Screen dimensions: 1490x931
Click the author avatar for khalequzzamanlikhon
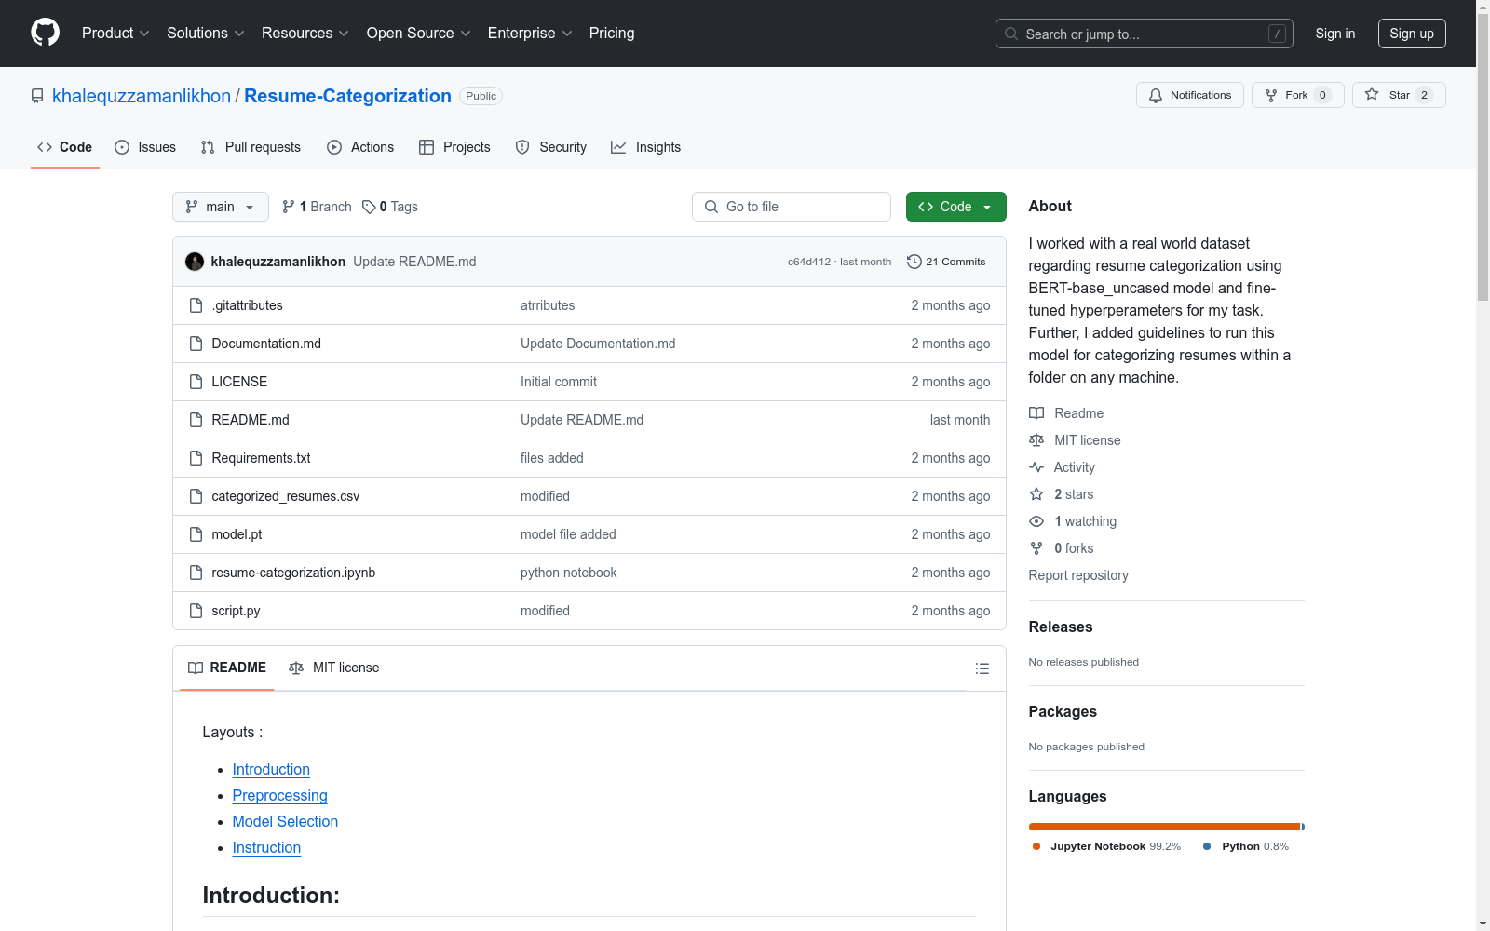click(195, 262)
